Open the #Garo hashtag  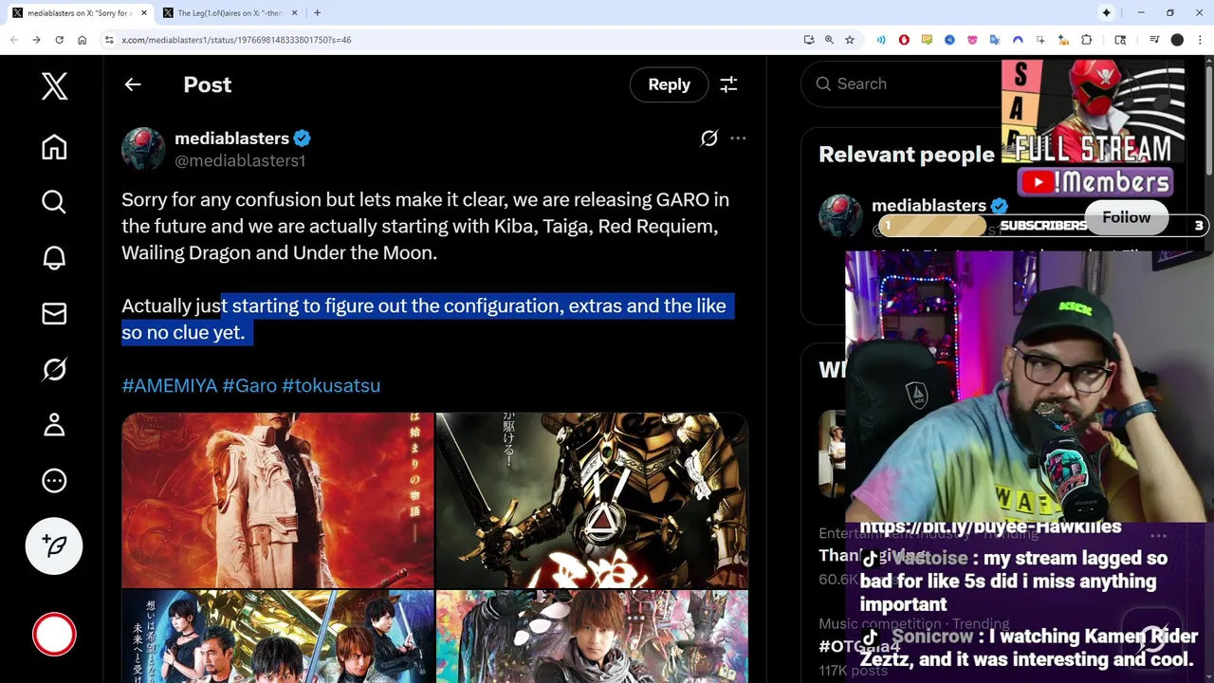[x=249, y=385]
